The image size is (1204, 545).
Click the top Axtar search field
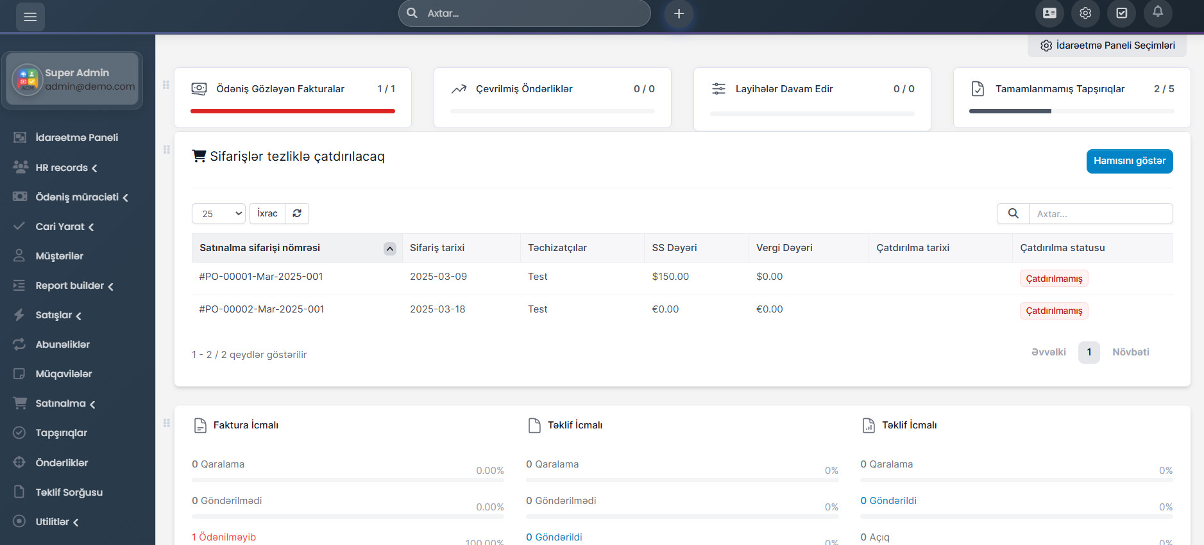(532, 13)
